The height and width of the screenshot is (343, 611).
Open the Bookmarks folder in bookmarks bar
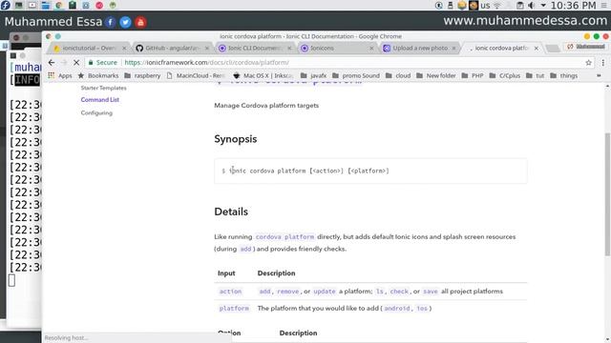point(98,75)
